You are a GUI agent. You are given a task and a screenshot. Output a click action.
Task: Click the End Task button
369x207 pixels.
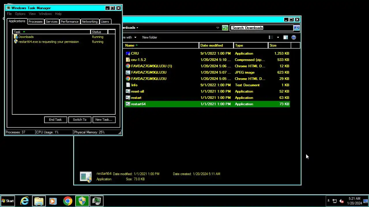55,120
